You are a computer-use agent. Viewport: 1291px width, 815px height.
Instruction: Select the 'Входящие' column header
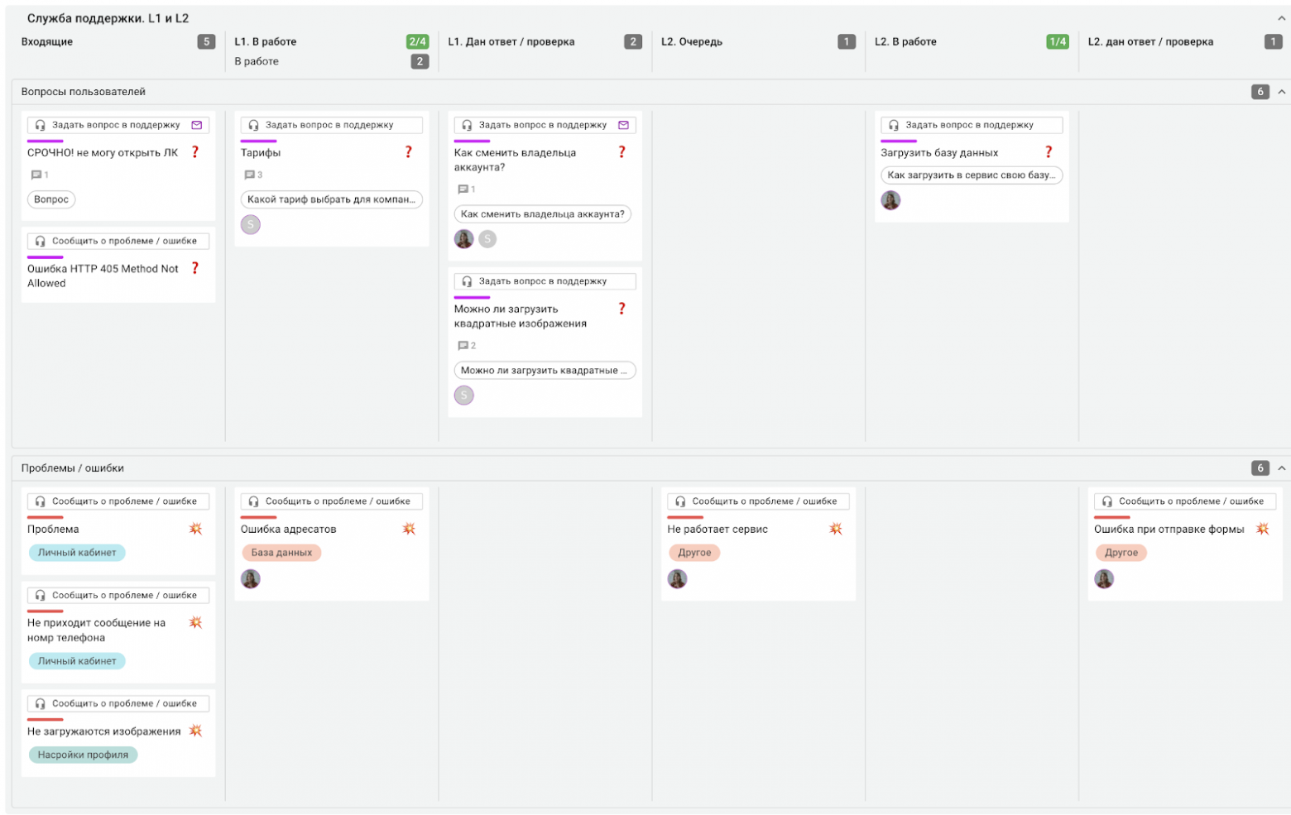click(x=47, y=41)
